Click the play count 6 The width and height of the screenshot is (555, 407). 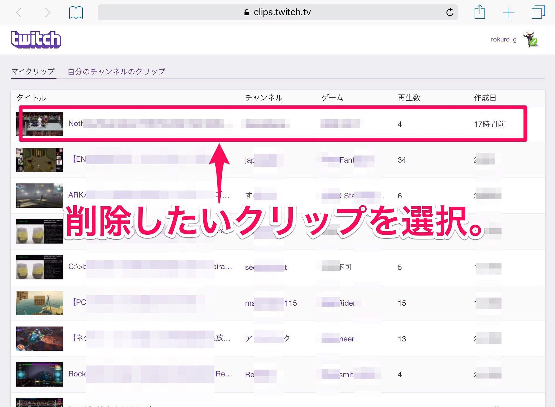pyautogui.click(x=400, y=196)
